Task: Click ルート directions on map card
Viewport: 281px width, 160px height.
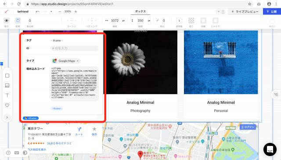Action: tap(79, 131)
